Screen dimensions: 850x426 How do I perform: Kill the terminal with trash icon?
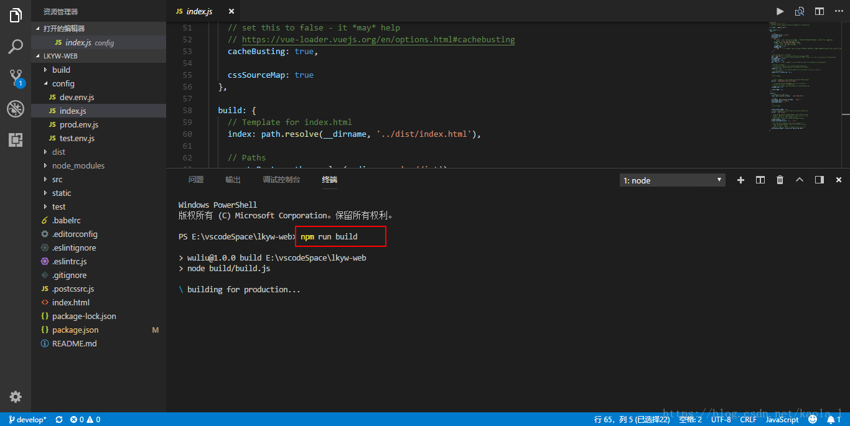point(780,180)
